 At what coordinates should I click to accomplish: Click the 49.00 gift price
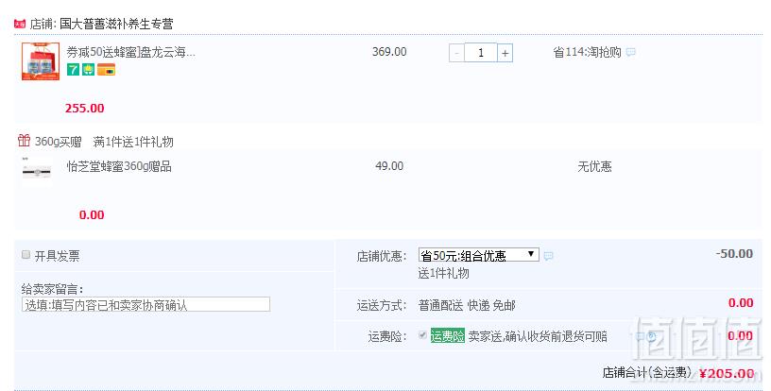pos(389,166)
